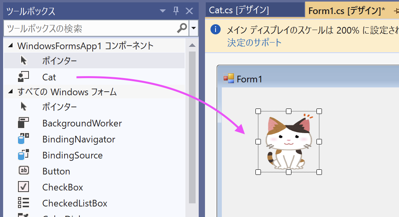This screenshot has width=399, height=217.
Task: Click the Button control icon
Action: [x=23, y=171]
